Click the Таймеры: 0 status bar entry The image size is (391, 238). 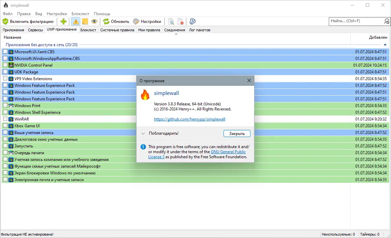coord(369,234)
